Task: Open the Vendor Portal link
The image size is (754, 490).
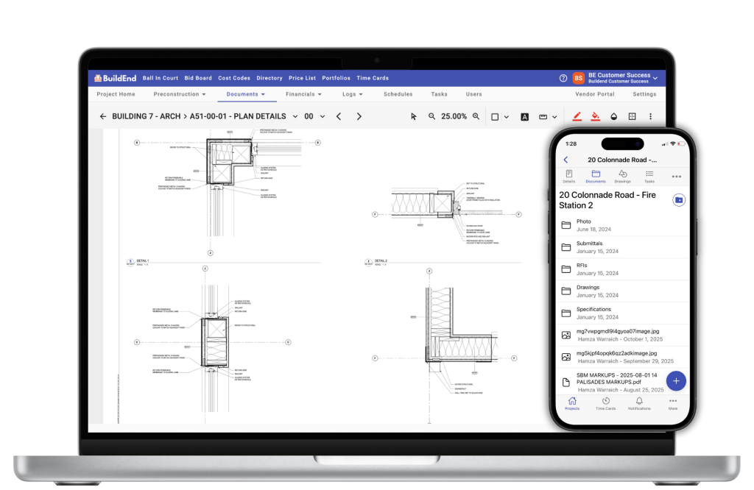Action: [594, 94]
